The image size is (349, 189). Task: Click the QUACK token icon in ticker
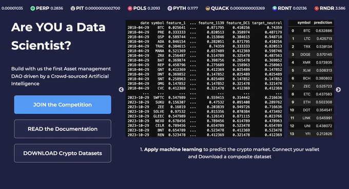tap(208, 8)
